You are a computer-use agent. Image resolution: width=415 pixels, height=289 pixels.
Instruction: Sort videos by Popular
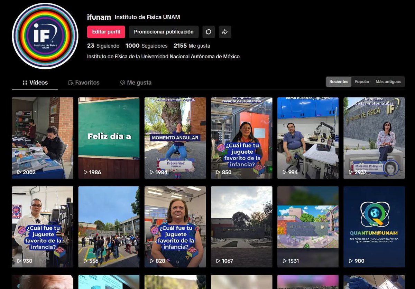(362, 81)
